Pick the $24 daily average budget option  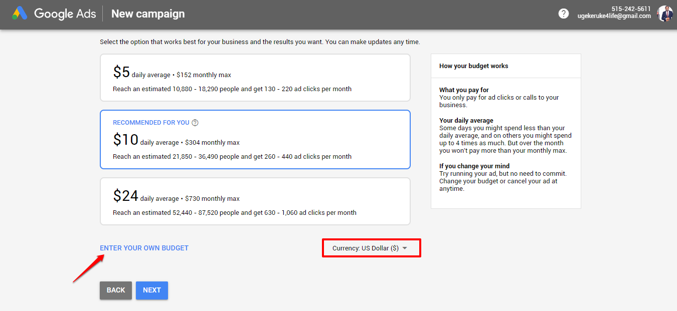255,201
